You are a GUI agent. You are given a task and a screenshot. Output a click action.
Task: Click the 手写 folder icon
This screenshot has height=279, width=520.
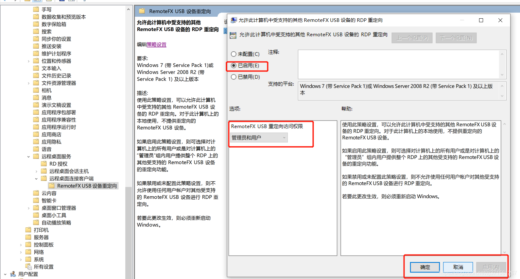36,9
